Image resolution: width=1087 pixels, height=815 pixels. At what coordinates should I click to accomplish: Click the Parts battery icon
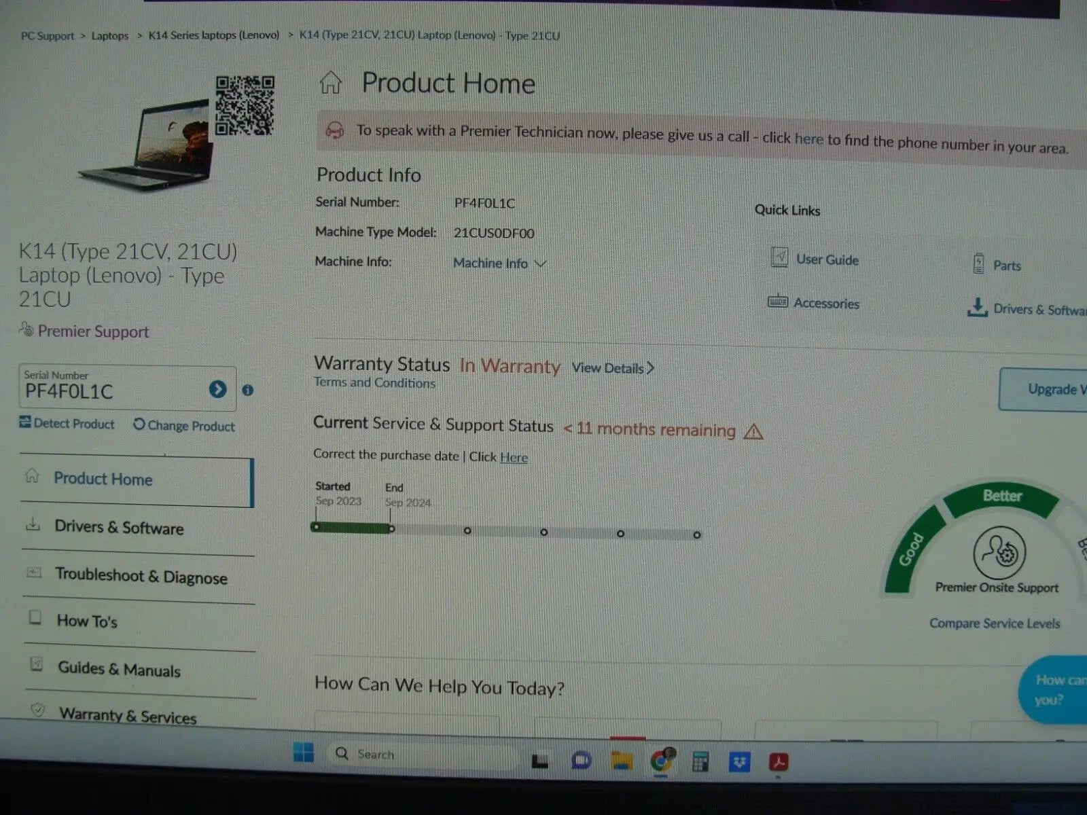click(978, 264)
